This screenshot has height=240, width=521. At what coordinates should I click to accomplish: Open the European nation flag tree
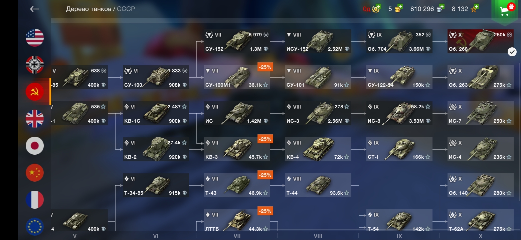[x=35, y=227]
